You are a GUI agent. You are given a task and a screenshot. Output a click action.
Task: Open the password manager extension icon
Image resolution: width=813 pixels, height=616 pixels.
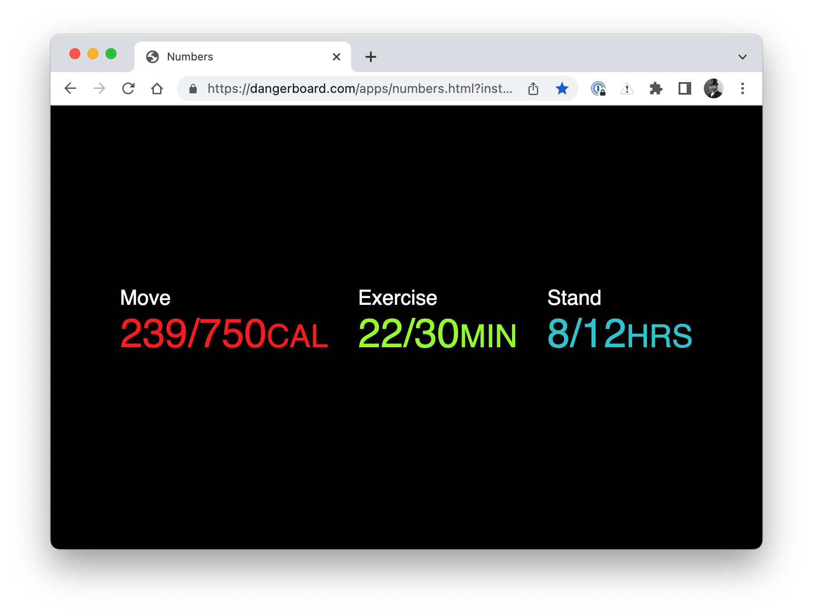coord(598,88)
